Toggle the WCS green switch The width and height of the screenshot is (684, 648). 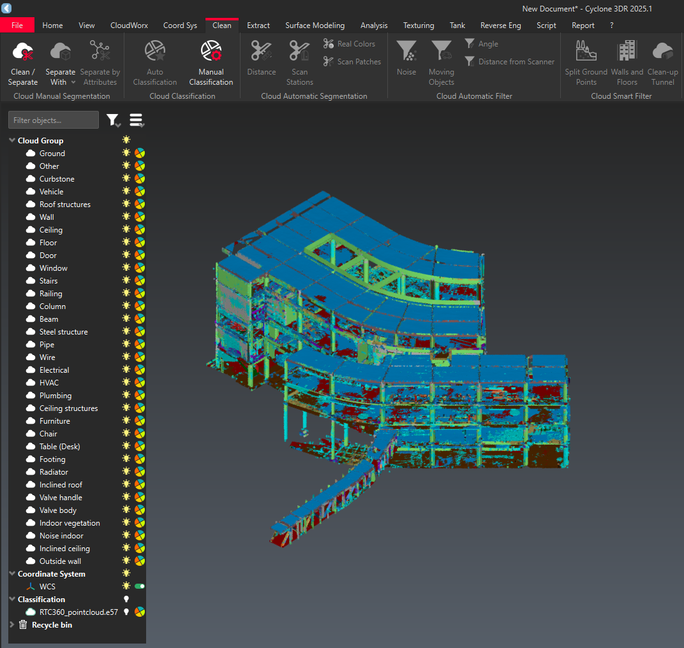tap(139, 586)
